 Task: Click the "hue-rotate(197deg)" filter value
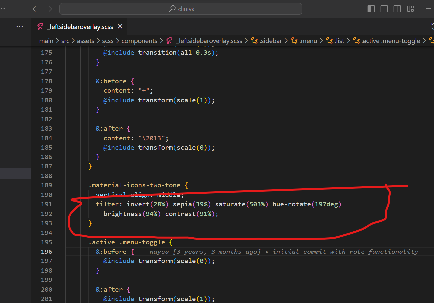coord(307,204)
